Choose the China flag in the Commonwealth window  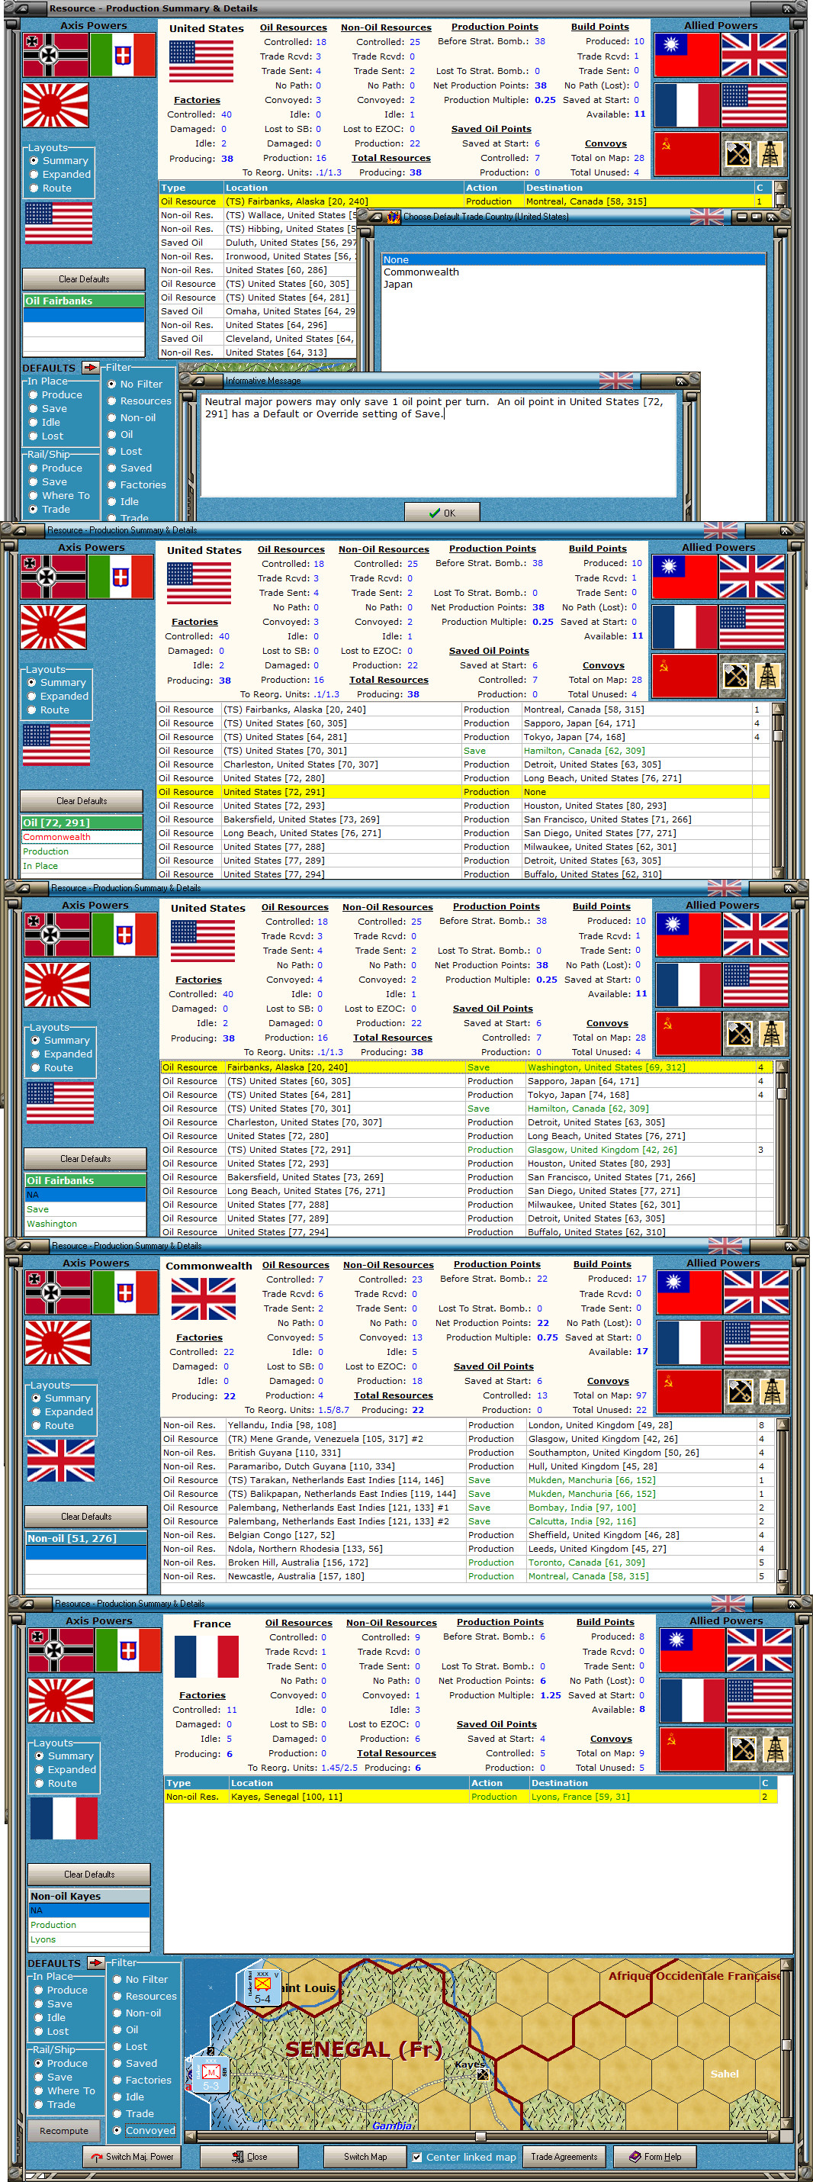point(689,1292)
